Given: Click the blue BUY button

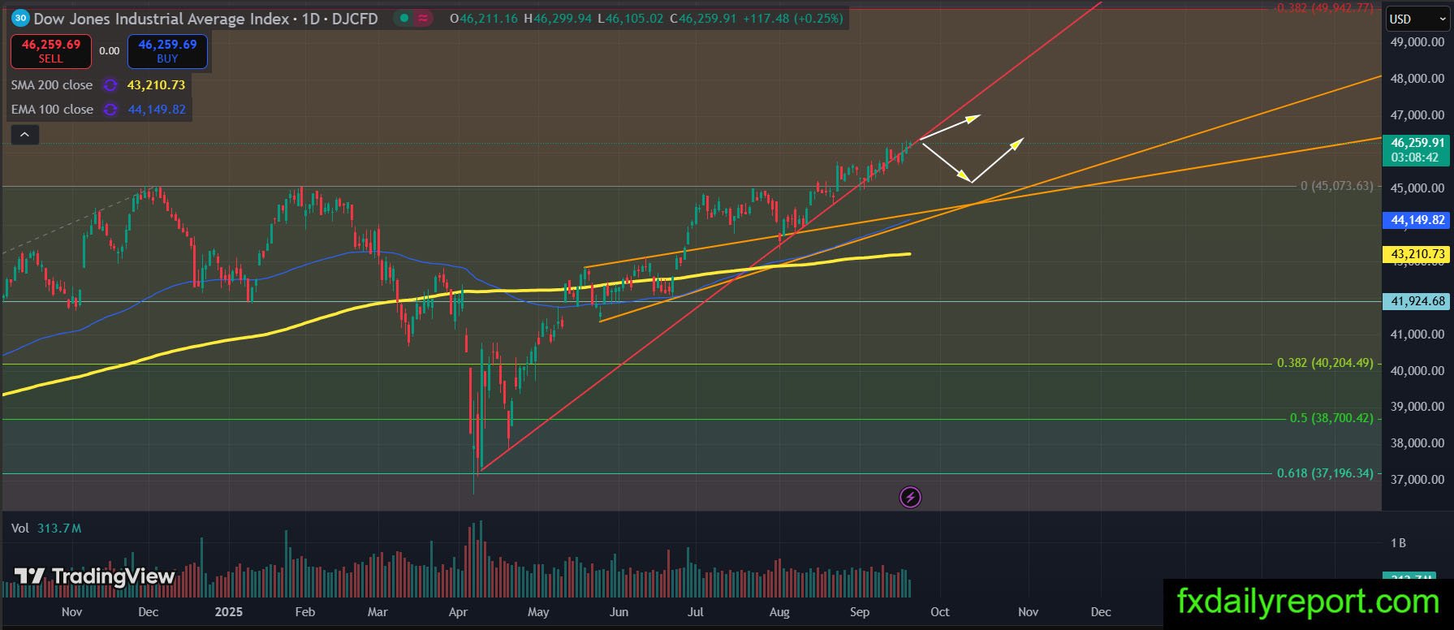Looking at the screenshot, I should 167,51.
